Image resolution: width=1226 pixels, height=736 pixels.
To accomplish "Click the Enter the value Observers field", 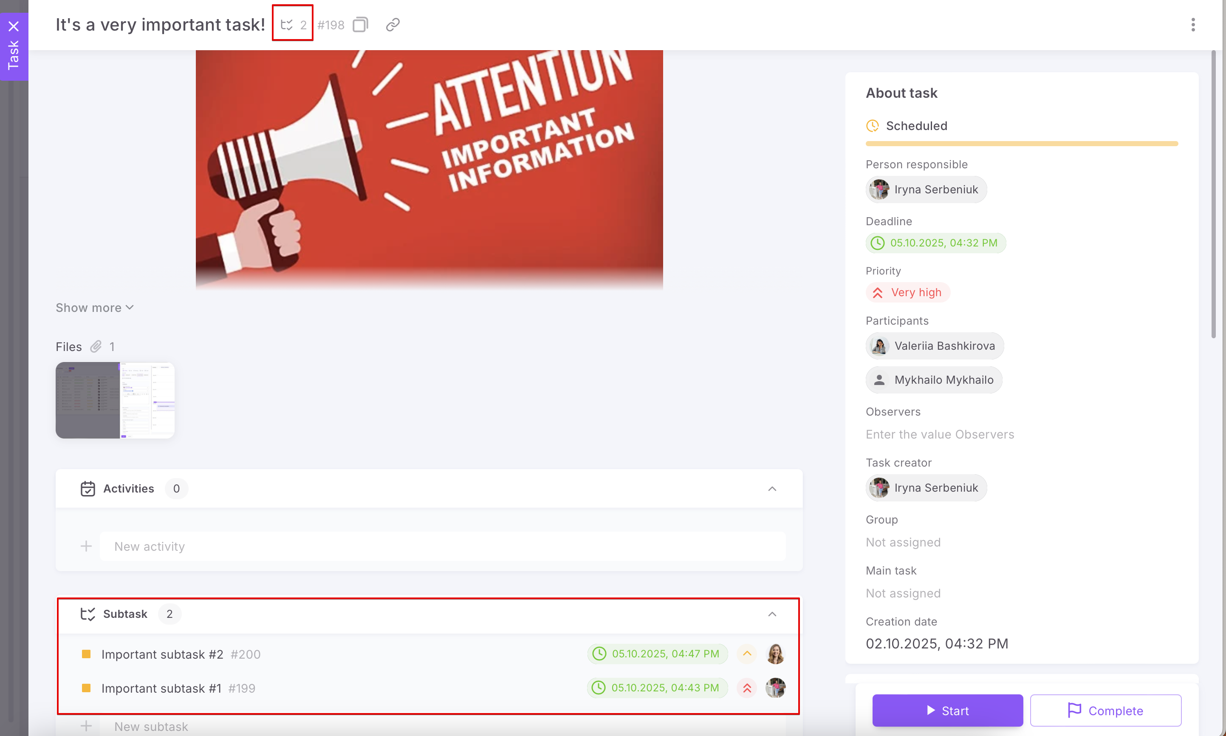I will pos(939,434).
